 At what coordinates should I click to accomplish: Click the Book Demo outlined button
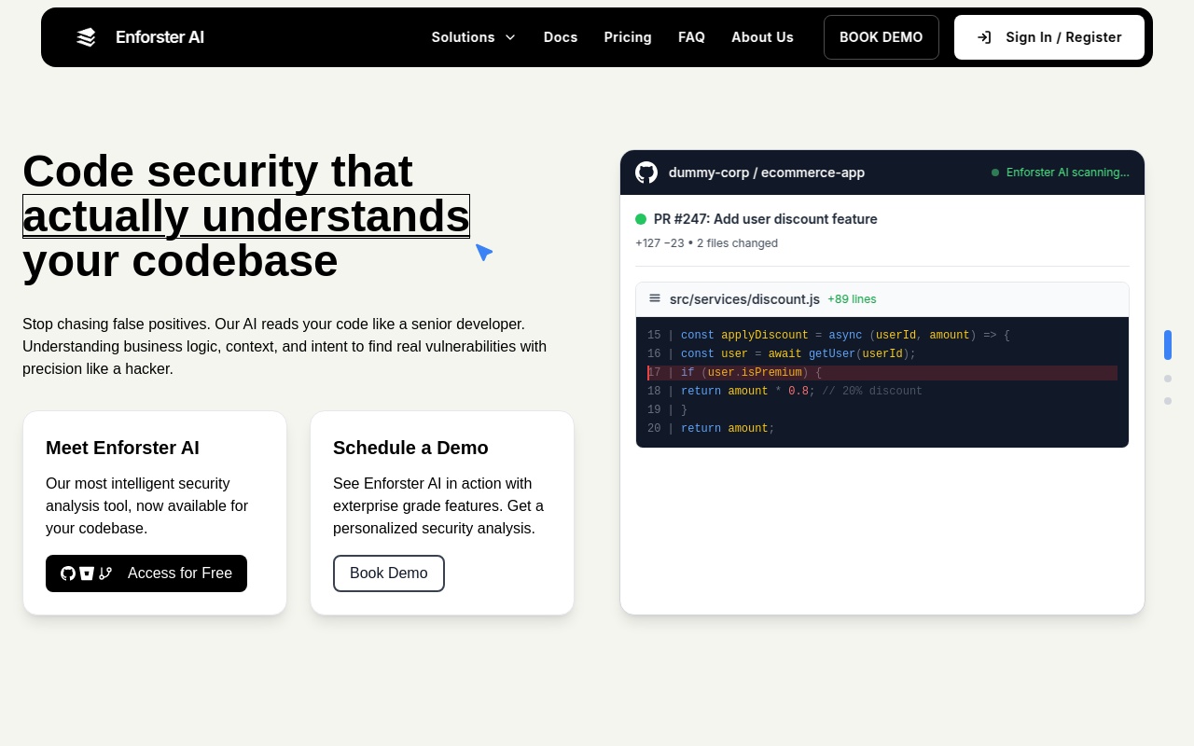(389, 573)
